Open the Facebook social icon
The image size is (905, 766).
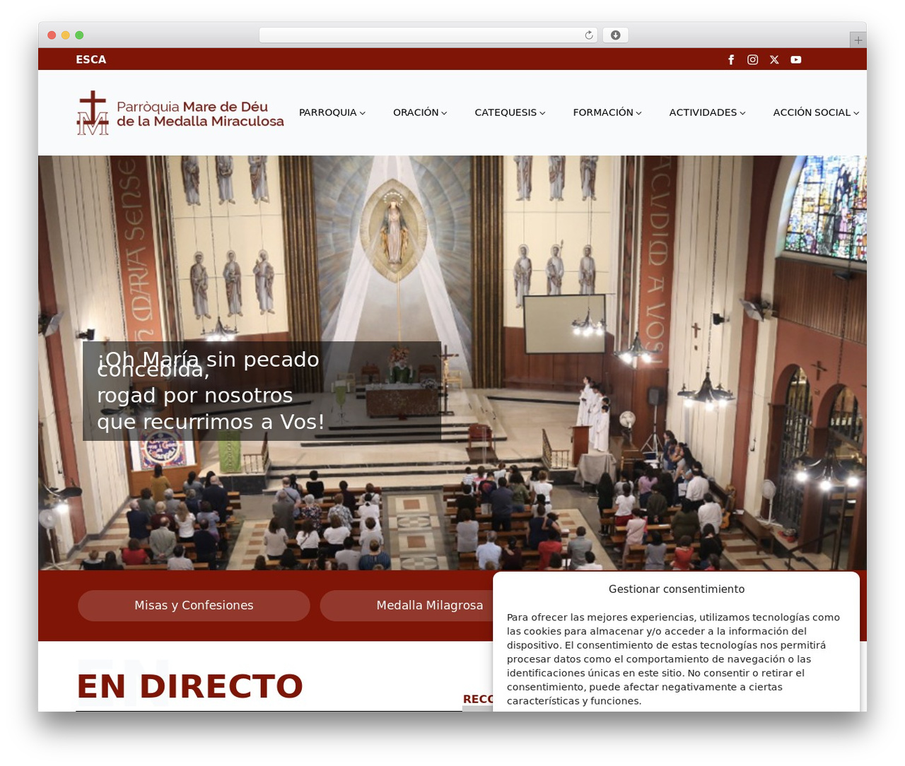tap(731, 59)
